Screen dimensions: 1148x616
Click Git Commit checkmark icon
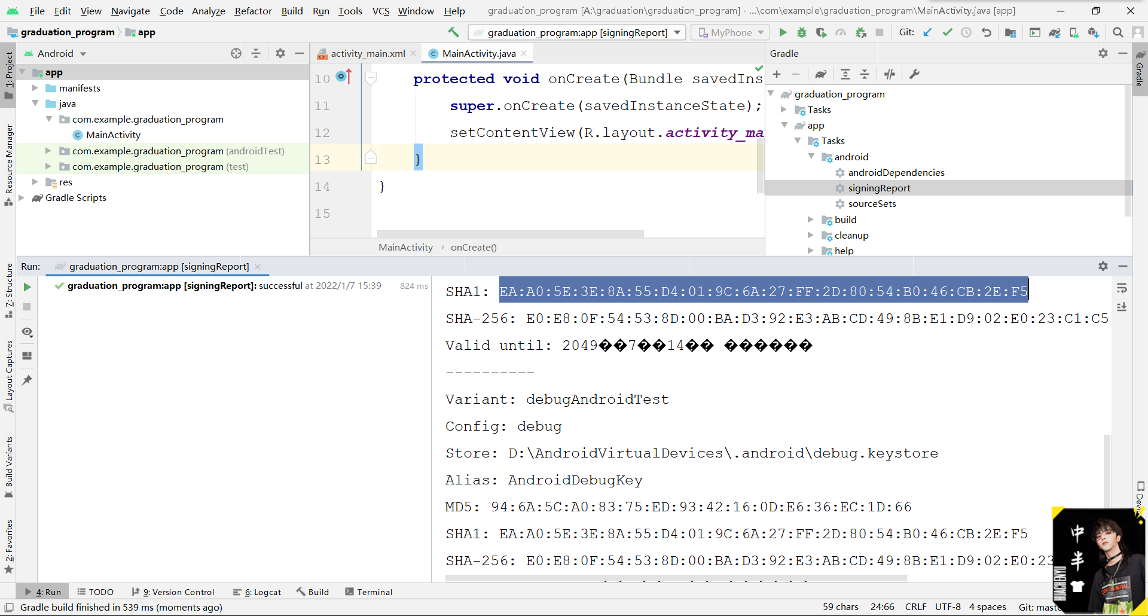[947, 32]
